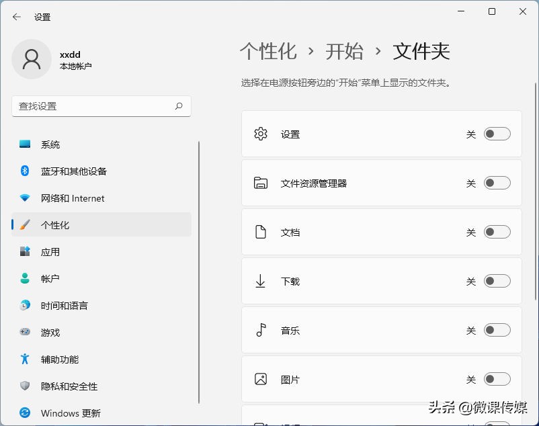Click the 设置 window title text

pos(42,17)
